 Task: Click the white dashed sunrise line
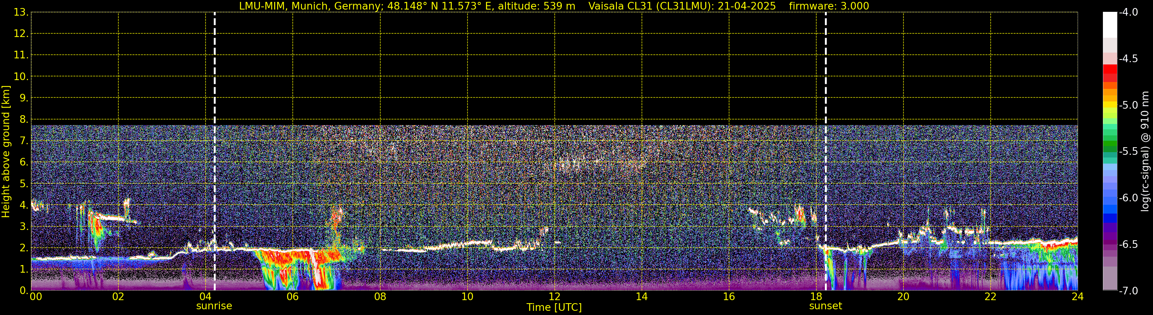pos(215,134)
